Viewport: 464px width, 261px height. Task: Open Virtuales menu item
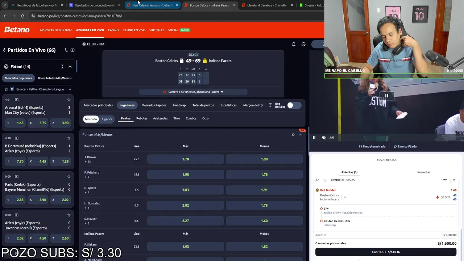tap(157, 30)
